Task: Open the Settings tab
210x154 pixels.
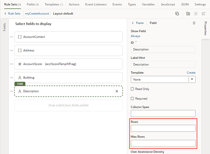Action: (200, 4)
